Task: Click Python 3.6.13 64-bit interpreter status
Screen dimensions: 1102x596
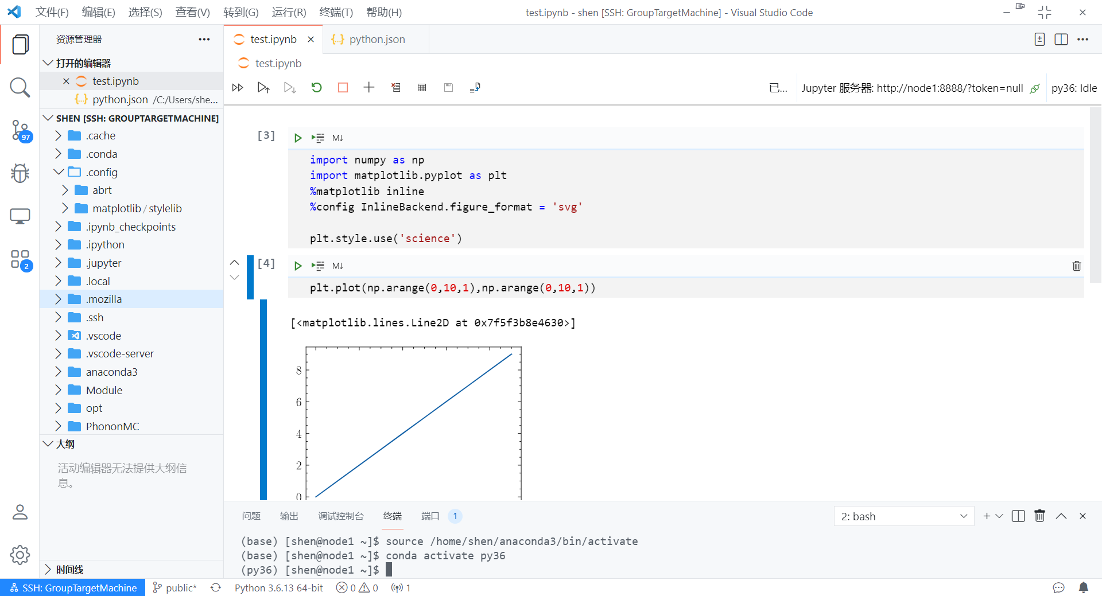Action: 278,587
